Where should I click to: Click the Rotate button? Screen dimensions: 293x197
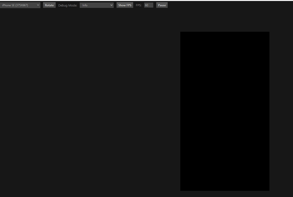point(49,5)
